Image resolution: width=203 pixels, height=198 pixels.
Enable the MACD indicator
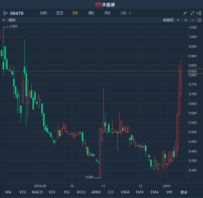pos(37,192)
